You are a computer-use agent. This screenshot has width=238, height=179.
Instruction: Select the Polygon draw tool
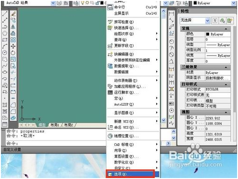(5, 33)
